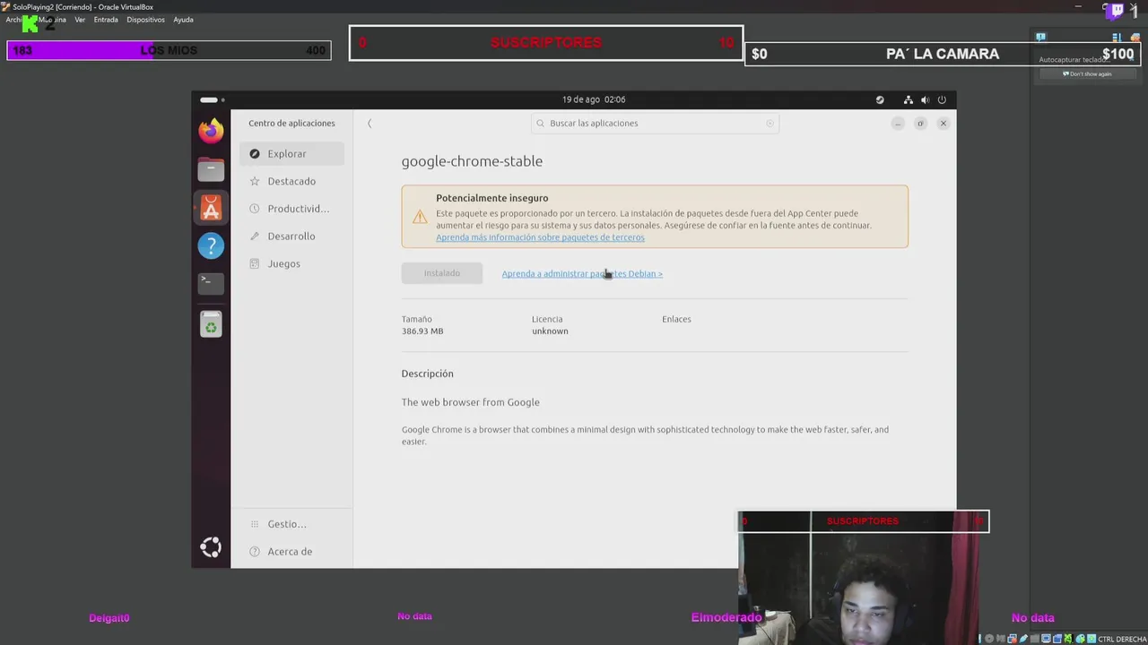Click the search magnifier icon
This screenshot has width=1148, height=645.
[540, 124]
